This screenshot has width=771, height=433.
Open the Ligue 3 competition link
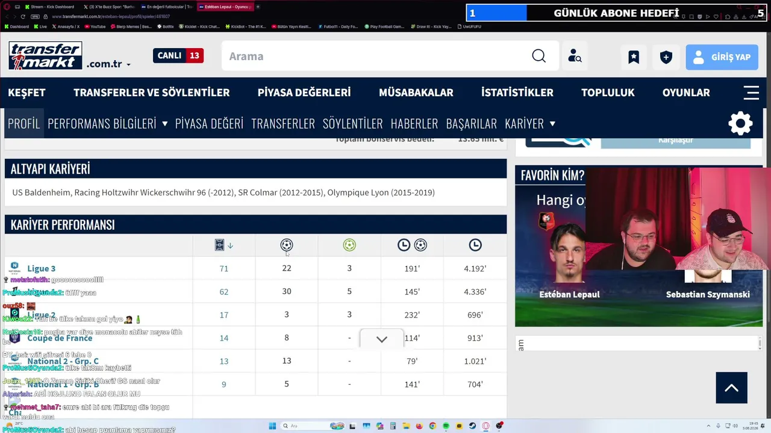pos(42,269)
